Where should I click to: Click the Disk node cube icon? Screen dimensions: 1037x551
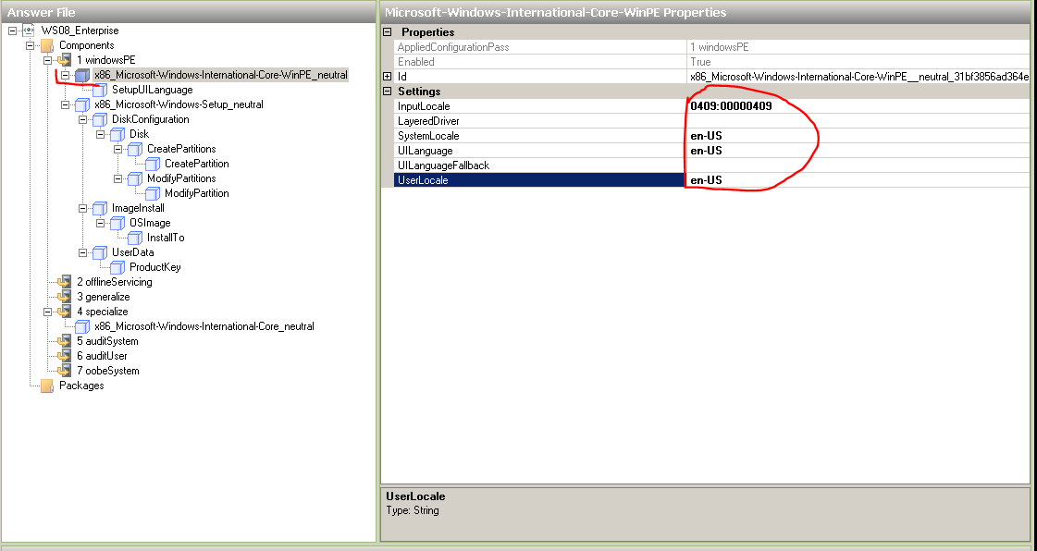(117, 134)
